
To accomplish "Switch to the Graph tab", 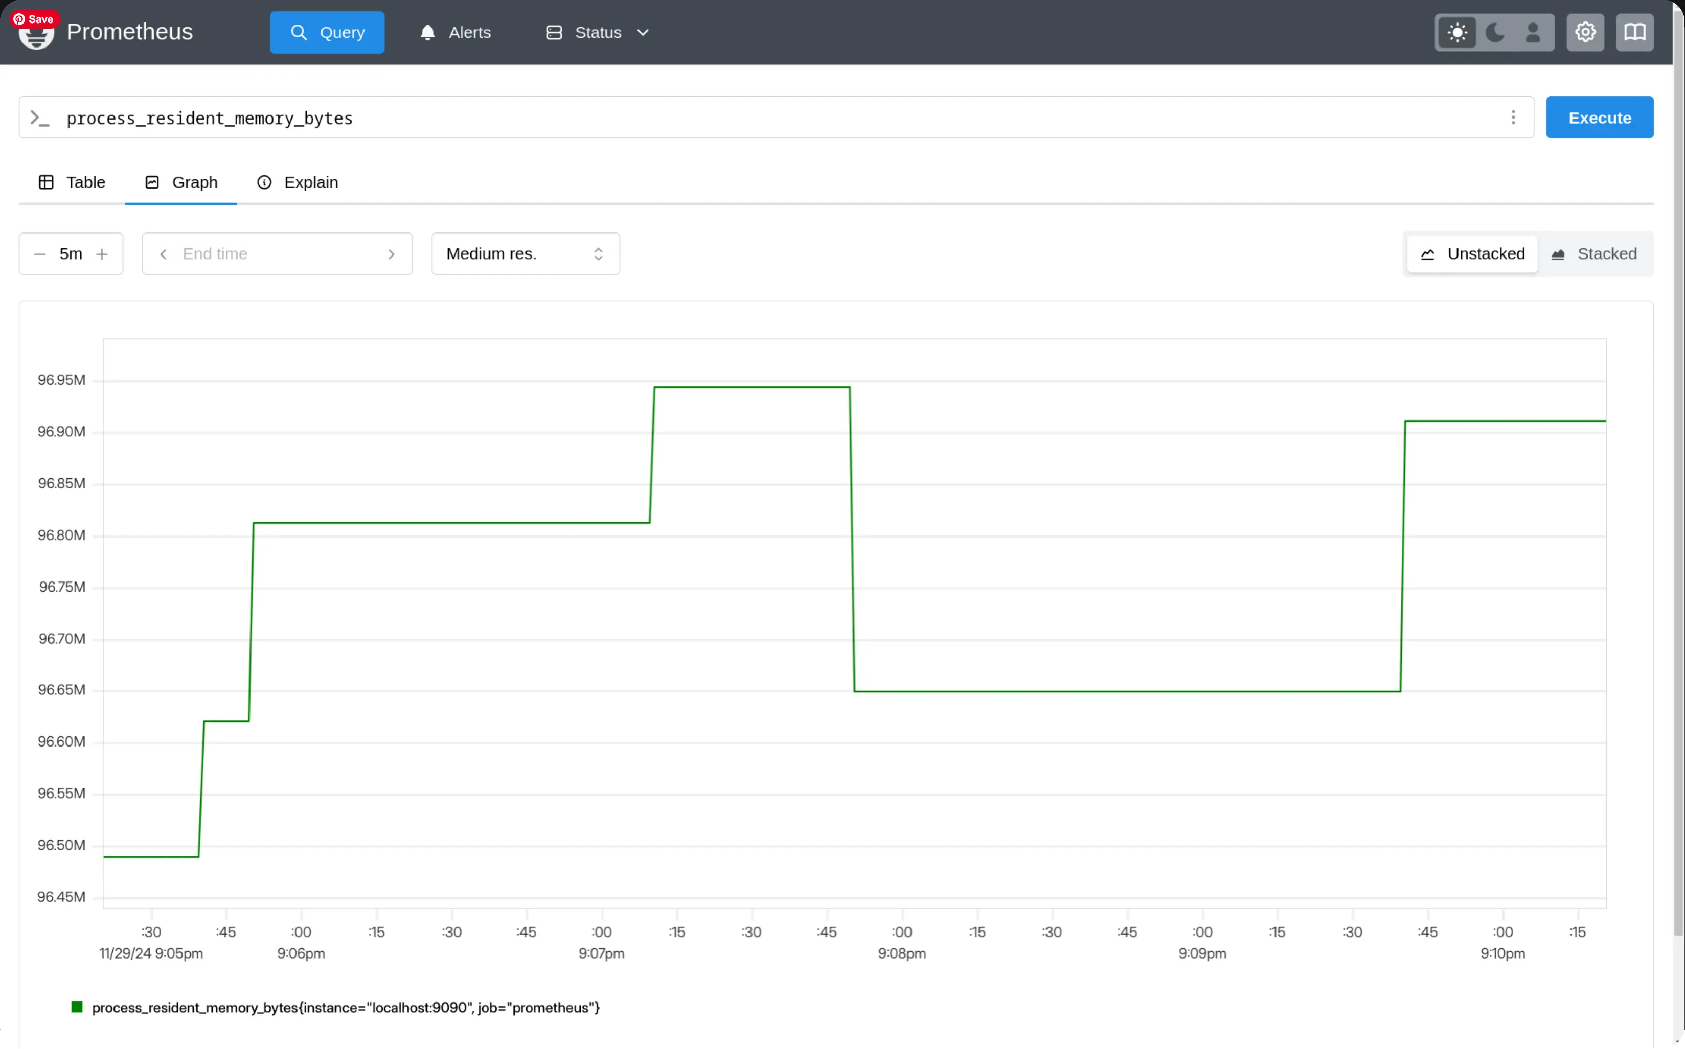I will coord(181,182).
